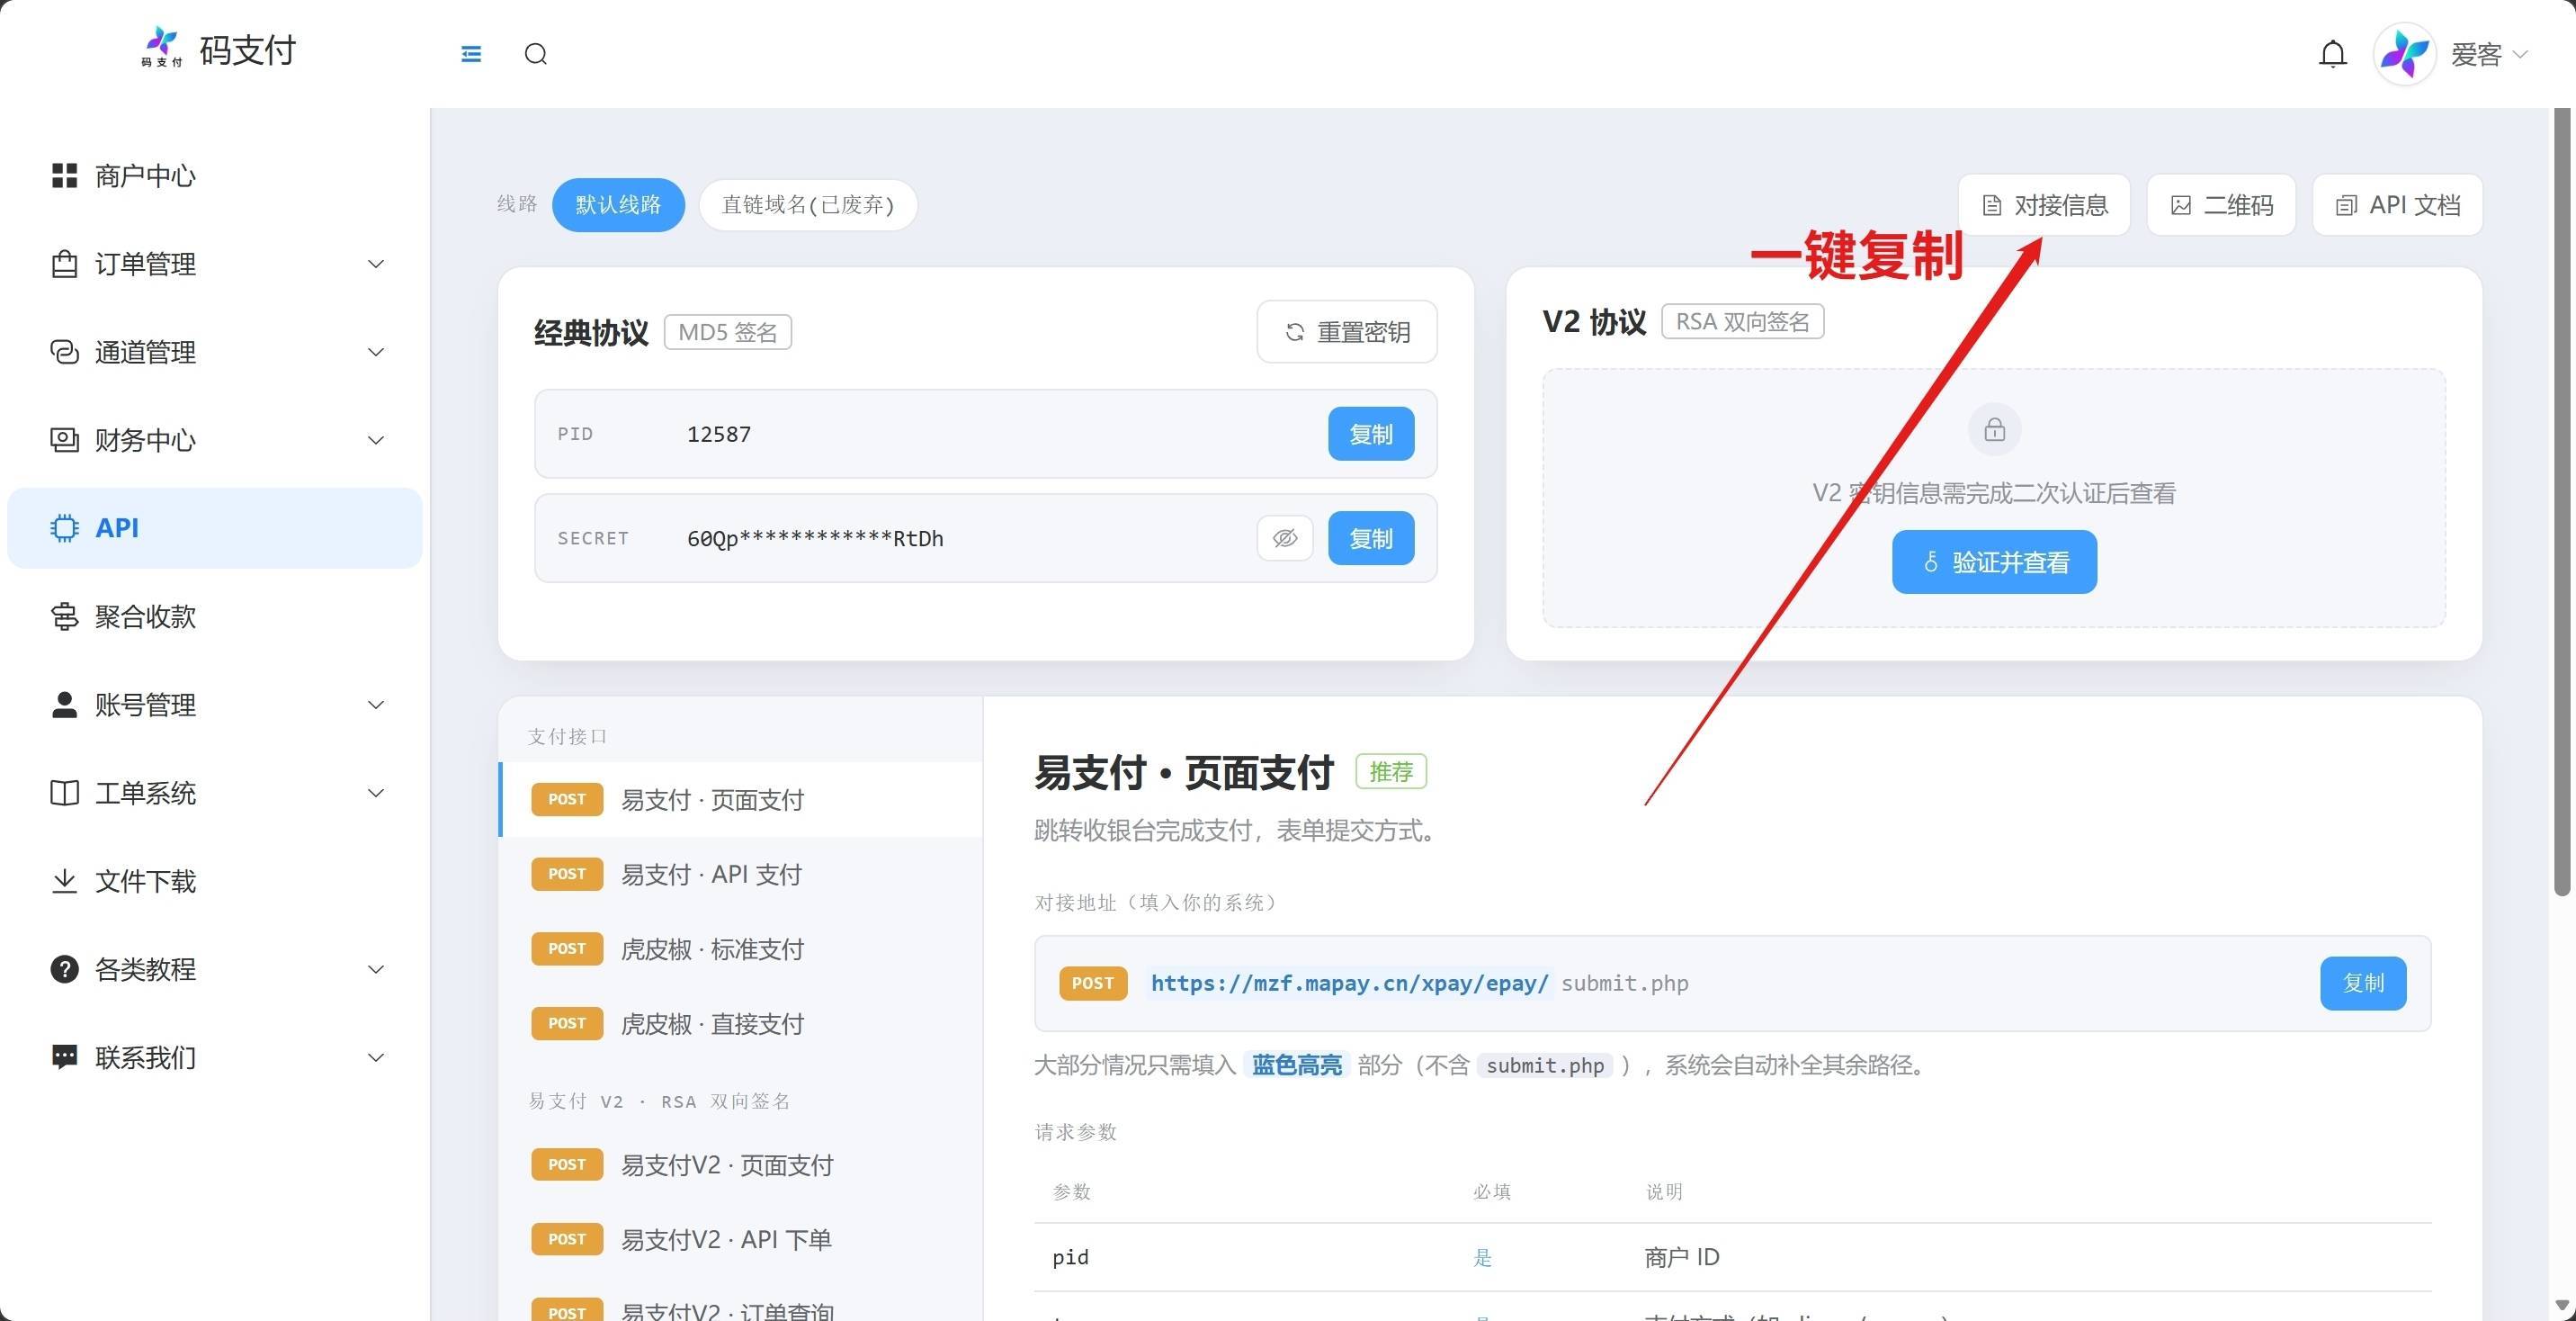Click the 订单管理 bag icon
2576x1321 pixels.
[64, 265]
